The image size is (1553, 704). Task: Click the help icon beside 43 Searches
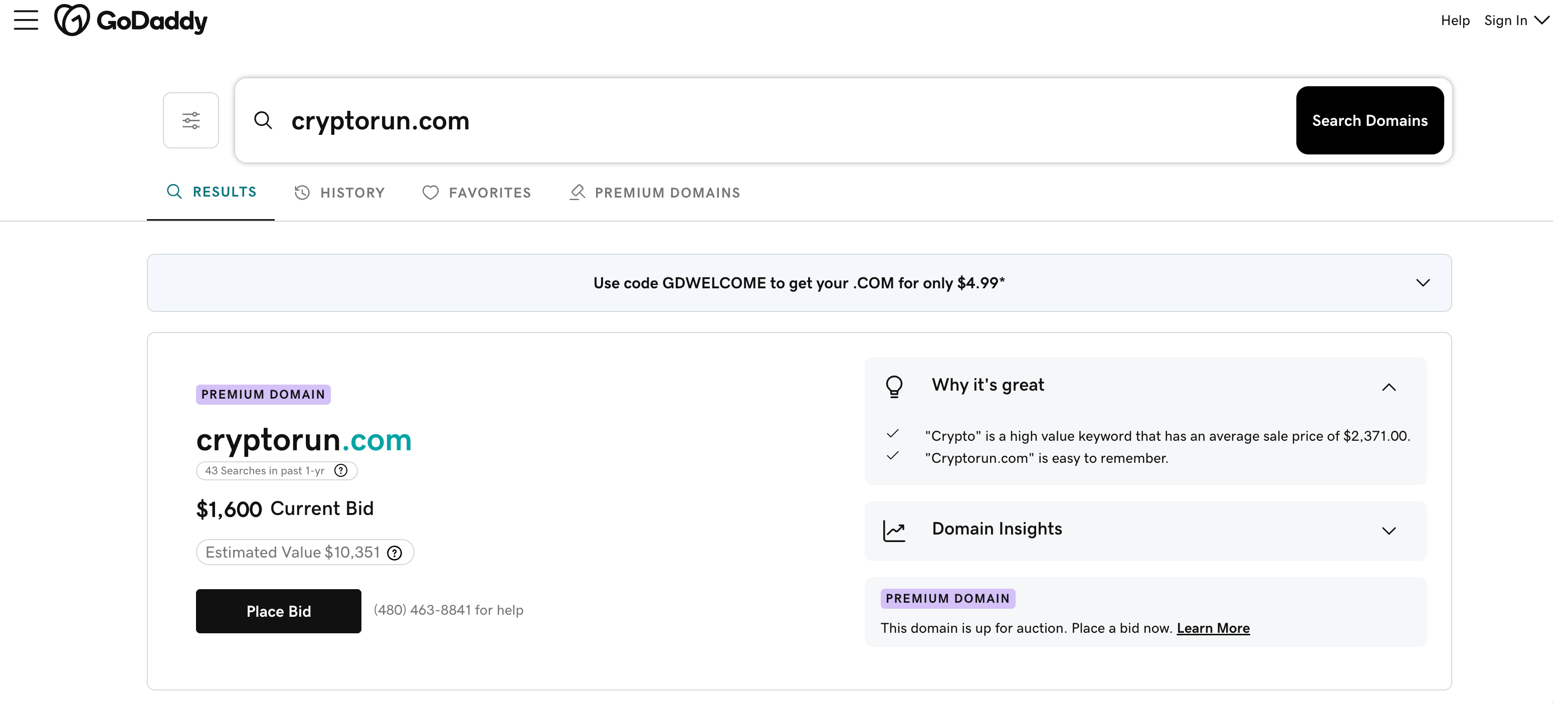pos(340,470)
